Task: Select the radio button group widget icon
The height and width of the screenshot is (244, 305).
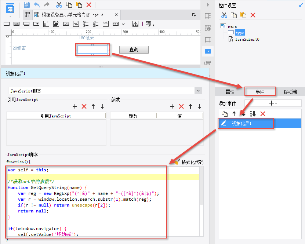Action: click(86, 24)
